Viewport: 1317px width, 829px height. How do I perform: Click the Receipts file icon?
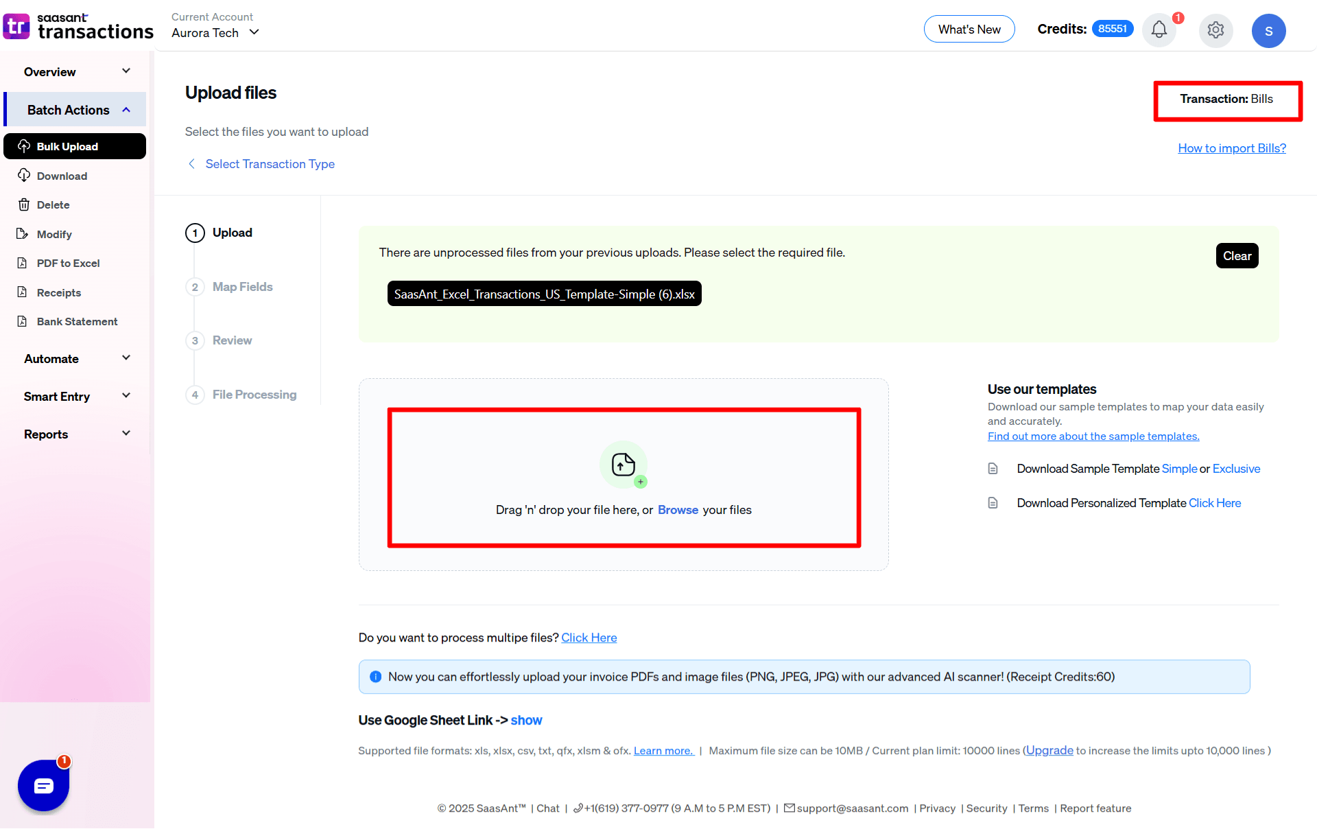[x=23, y=292]
